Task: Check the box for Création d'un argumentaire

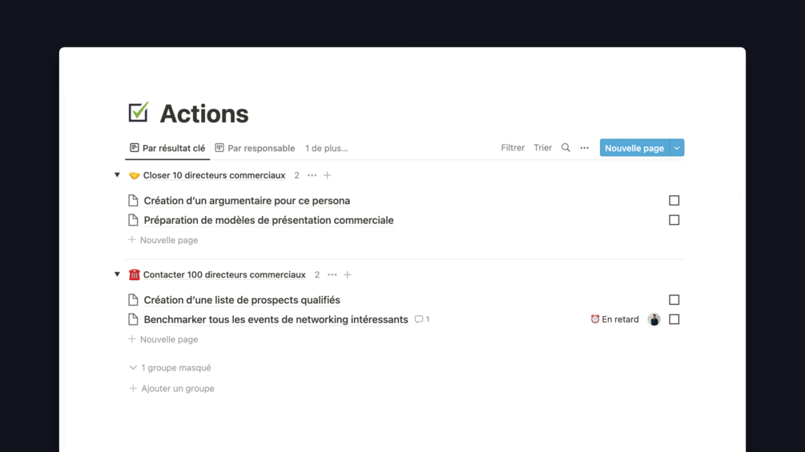Action: tap(674, 201)
